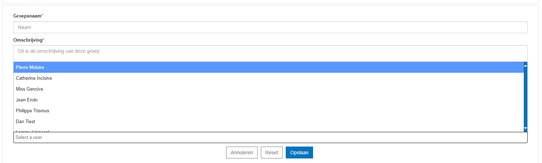Click the red asterisk beside Omschrijving
This screenshot has width=542, height=163.
[43, 40]
